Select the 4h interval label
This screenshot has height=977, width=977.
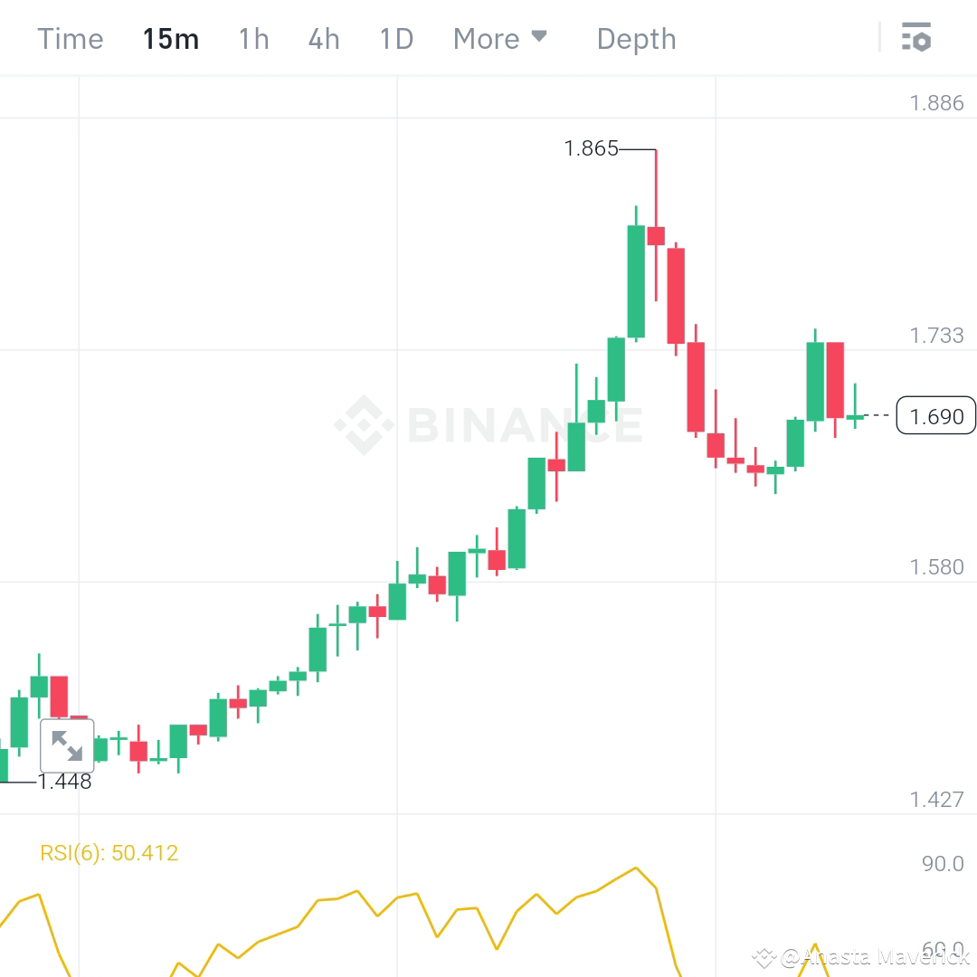point(323,38)
